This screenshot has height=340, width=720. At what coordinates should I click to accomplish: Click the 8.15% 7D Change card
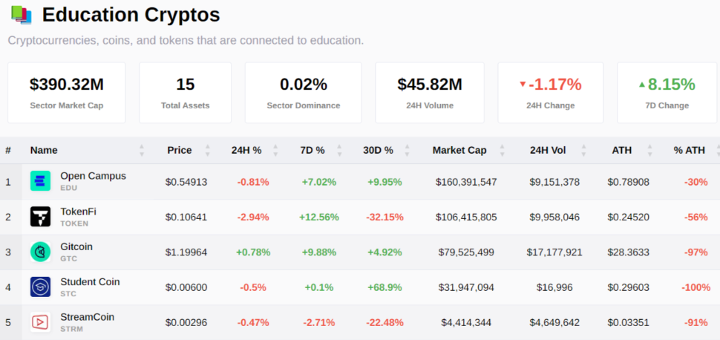(667, 93)
